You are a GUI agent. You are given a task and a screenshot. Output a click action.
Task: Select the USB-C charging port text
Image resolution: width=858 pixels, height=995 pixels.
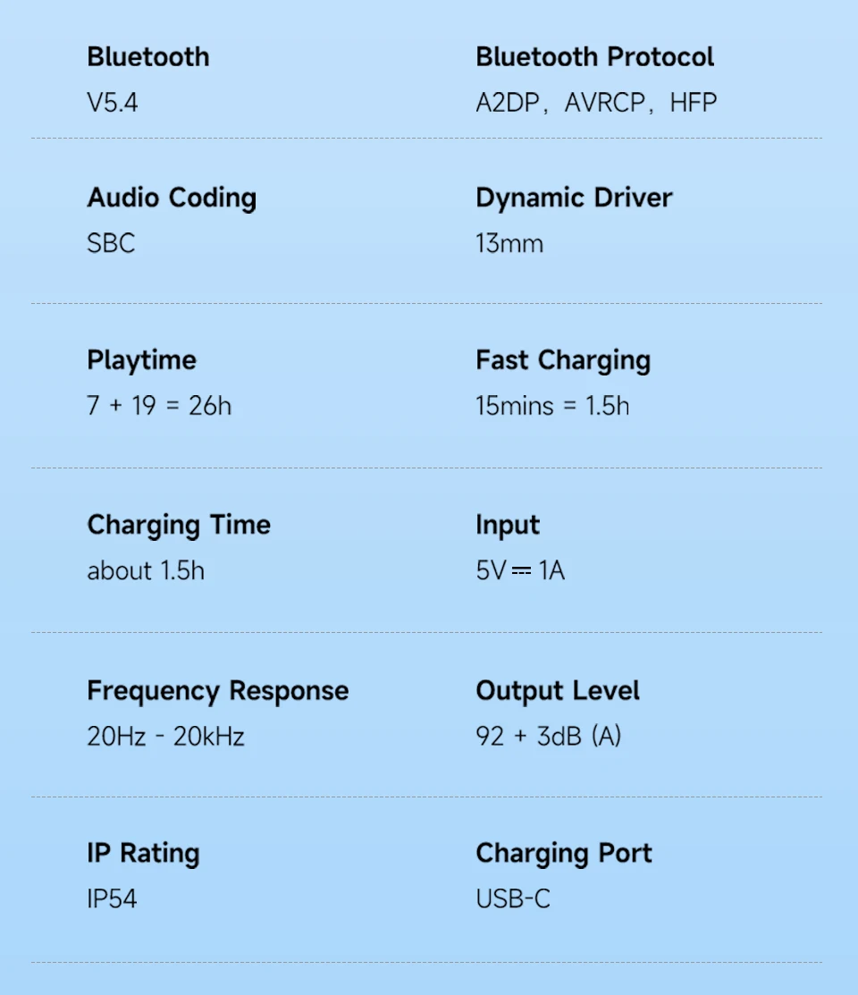pyautogui.click(x=513, y=899)
